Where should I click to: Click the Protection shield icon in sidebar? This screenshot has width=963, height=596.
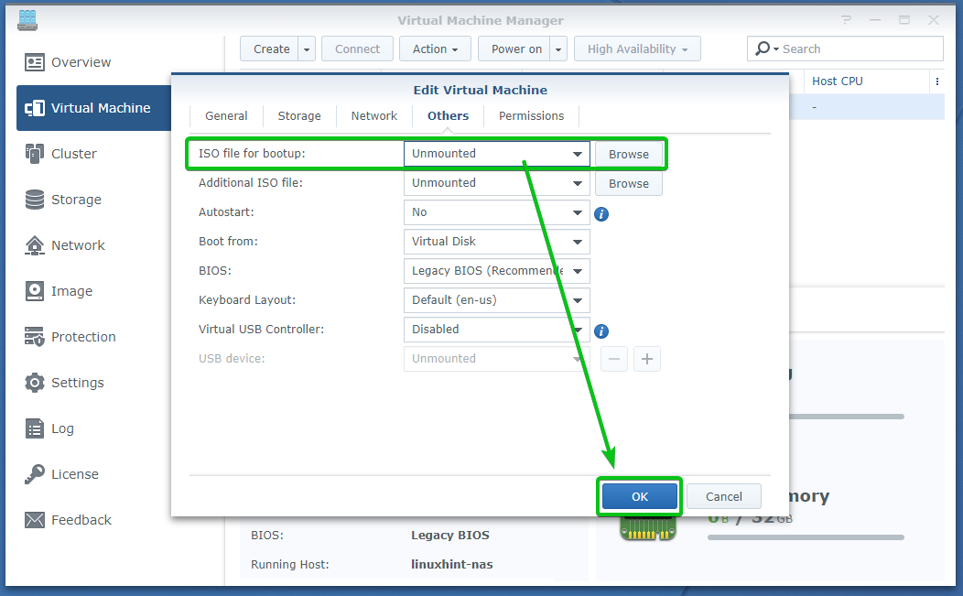pyautogui.click(x=35, y=337)
